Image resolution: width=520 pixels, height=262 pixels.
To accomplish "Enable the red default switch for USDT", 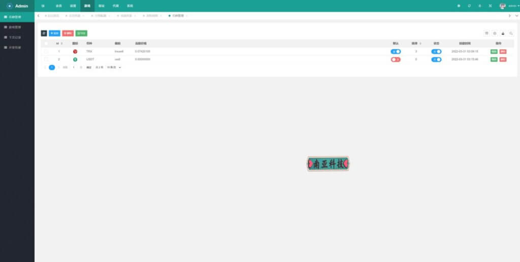I will (396, 60).
